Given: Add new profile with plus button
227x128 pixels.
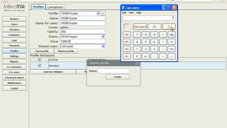Looking at the screenshot, I should (103, 14).
